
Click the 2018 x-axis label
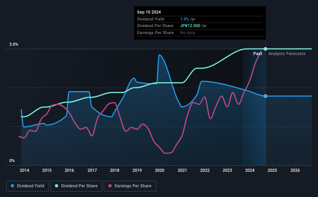pos(115,170)
